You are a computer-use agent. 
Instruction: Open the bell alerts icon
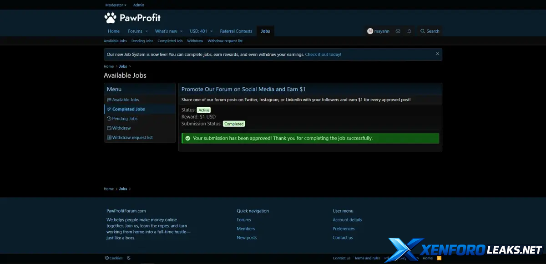(x=409, y=31)
